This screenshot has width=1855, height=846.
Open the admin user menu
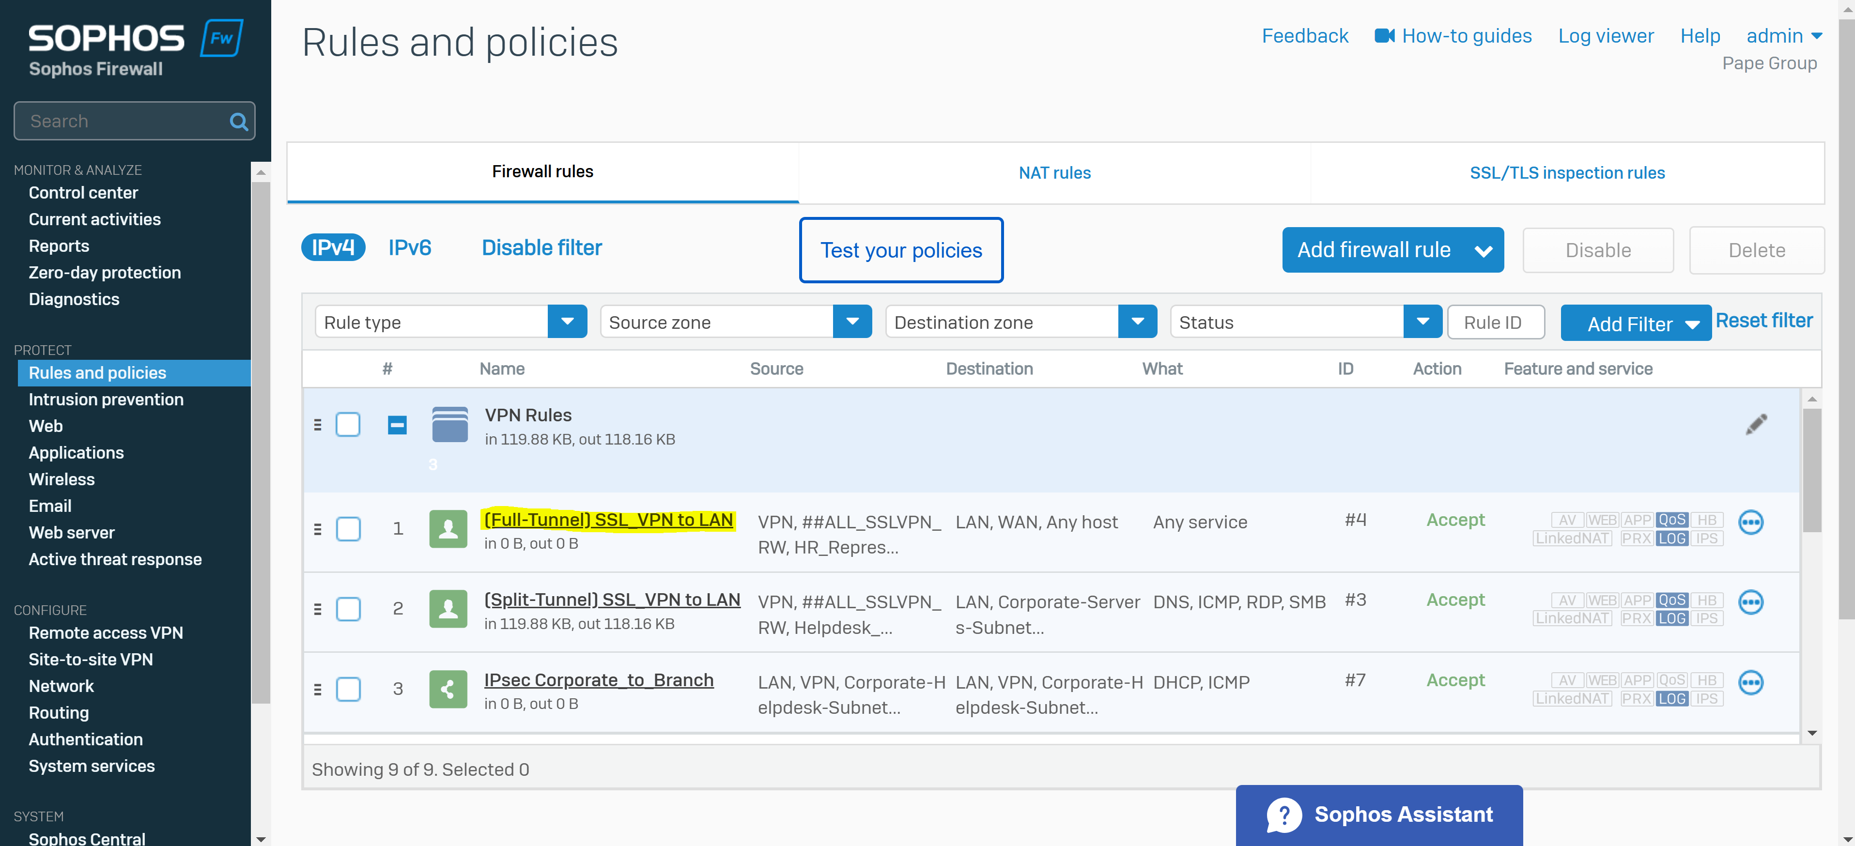[1784, 36]
